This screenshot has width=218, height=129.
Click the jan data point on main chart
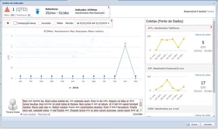coord(20,78)
